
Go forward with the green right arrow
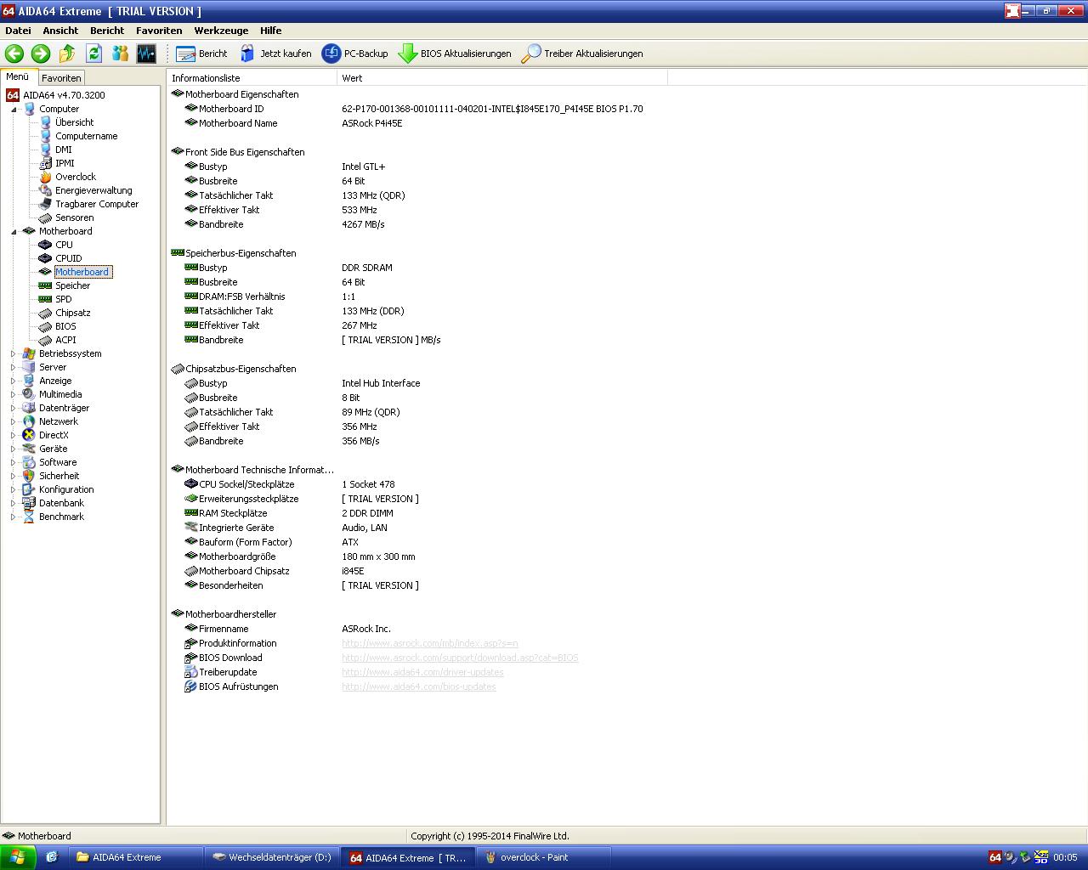tap(40, 54)
